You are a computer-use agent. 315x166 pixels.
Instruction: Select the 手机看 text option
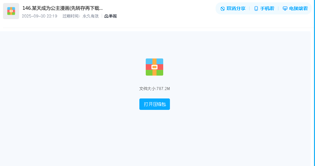(x=267, y=9)
